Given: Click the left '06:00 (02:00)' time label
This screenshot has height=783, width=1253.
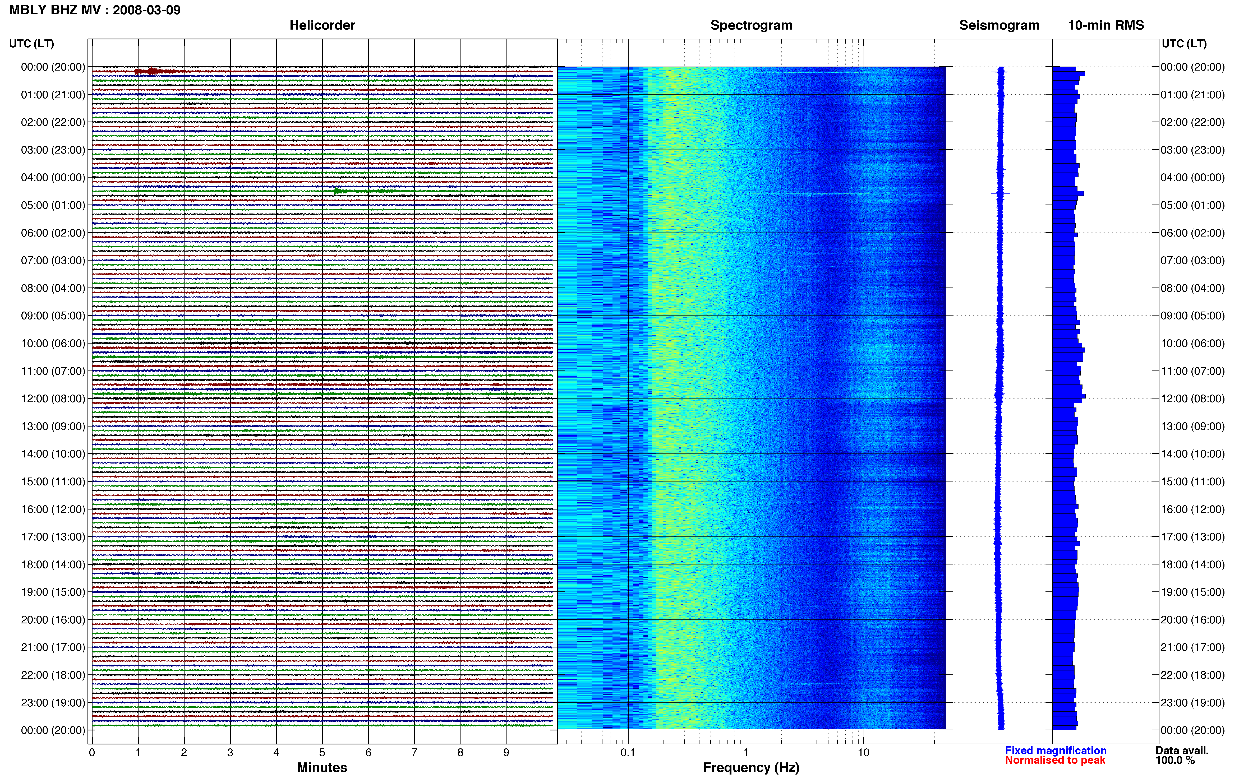Looking at the screenshot, I should click(53, 233).
